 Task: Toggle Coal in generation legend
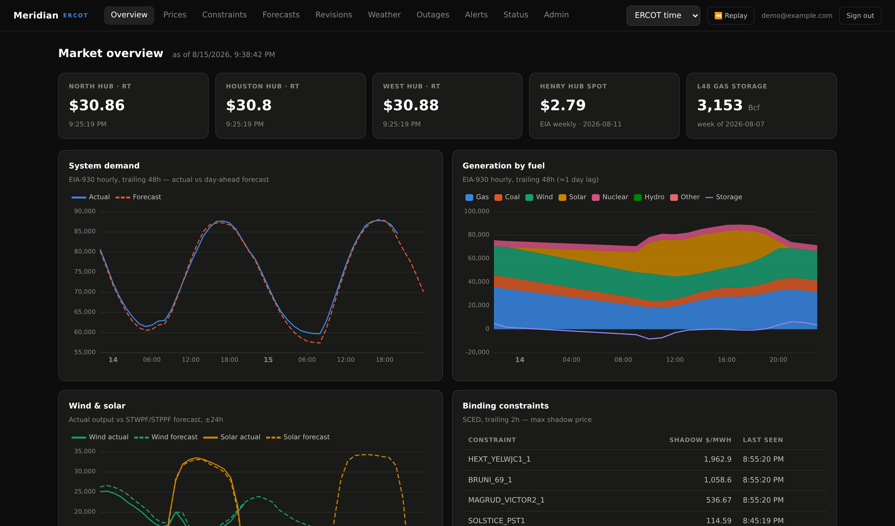point(507,197)
